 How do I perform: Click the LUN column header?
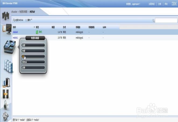pos(104,27)
